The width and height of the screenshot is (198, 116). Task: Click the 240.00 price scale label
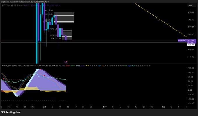191,34
